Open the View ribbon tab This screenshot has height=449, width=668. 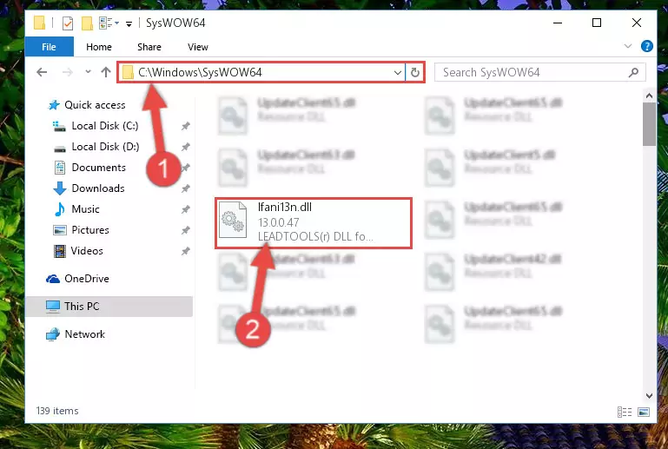198,47
